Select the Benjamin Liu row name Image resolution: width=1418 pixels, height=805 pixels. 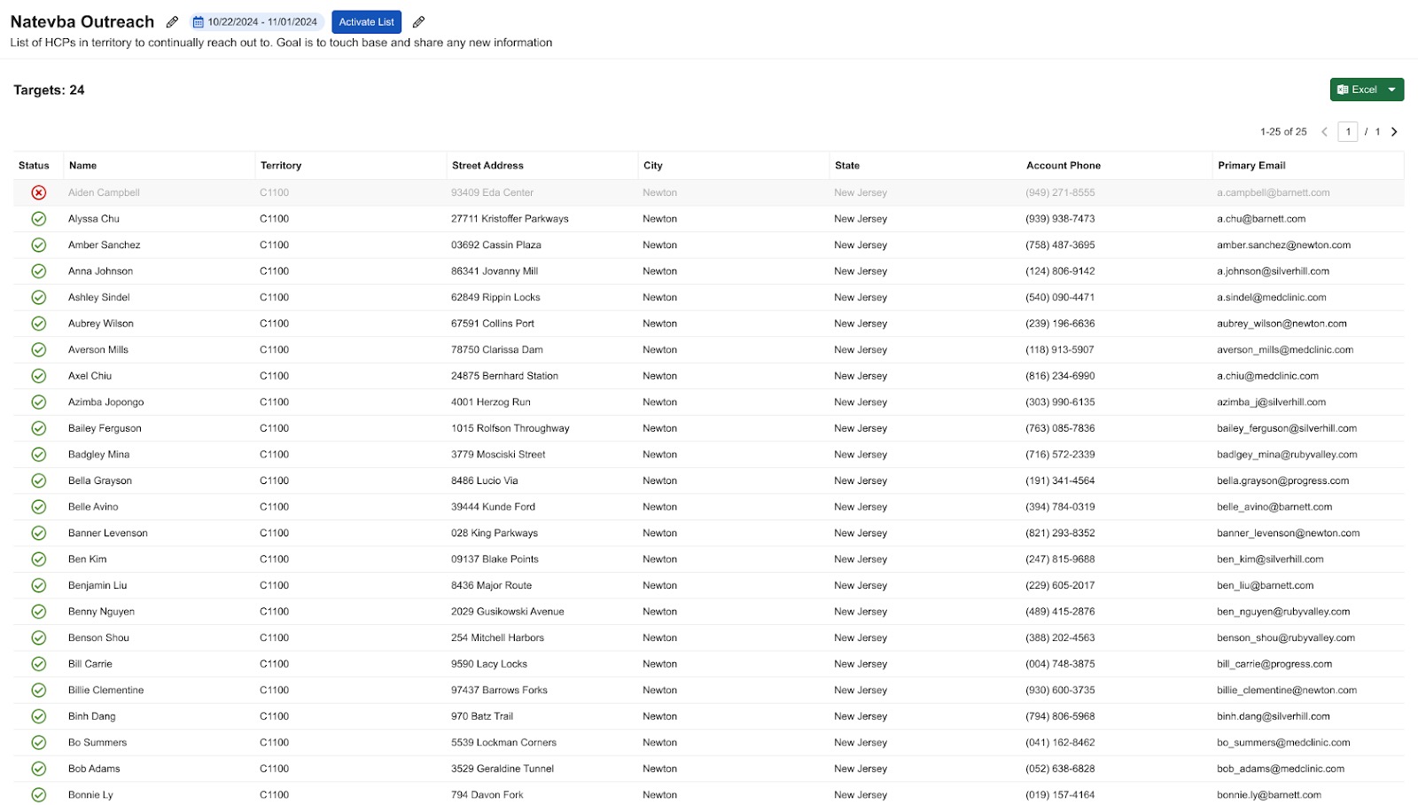click(x=97, y=585)
